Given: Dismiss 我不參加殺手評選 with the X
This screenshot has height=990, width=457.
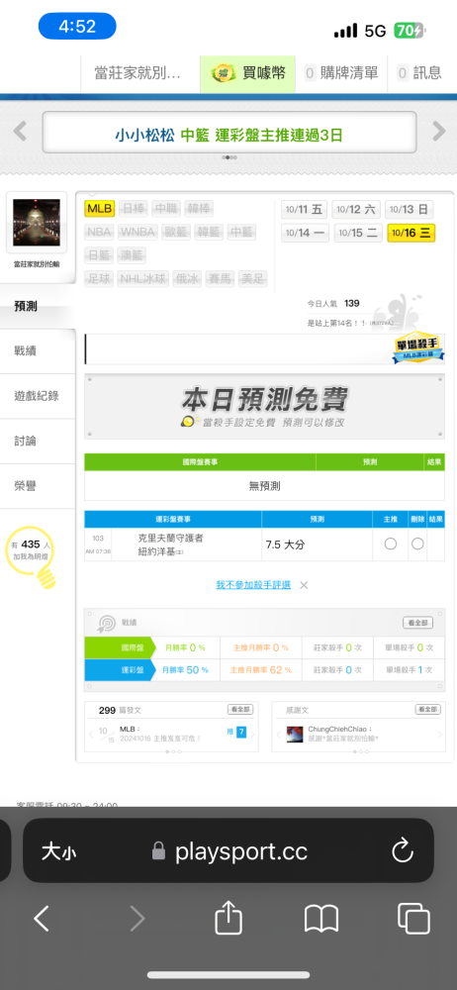Looking at the screenshot, I should [304, 585].
